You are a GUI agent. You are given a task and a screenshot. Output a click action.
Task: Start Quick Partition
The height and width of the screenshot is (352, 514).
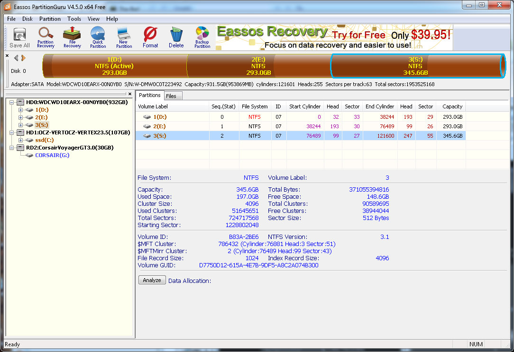(x=98, y=38)
